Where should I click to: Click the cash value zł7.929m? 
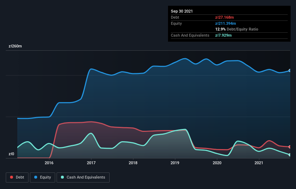pos(223,35)
